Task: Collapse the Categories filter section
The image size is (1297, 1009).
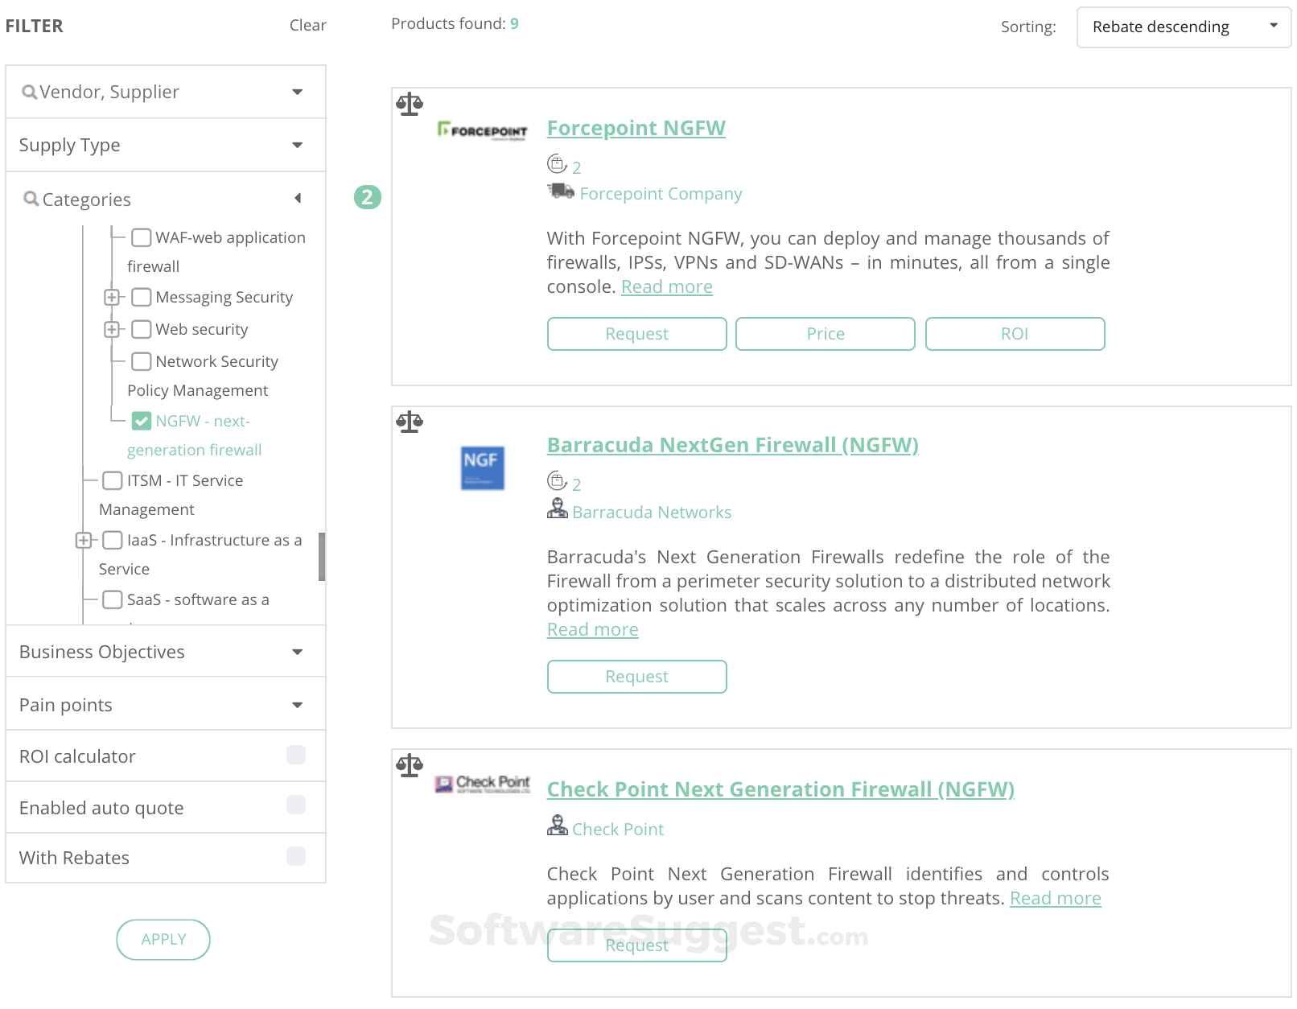Action: point(298,198)
